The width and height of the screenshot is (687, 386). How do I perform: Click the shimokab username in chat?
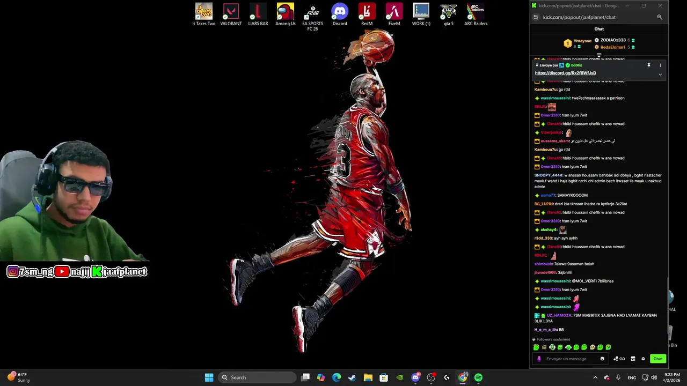click(x=543, y=264)
